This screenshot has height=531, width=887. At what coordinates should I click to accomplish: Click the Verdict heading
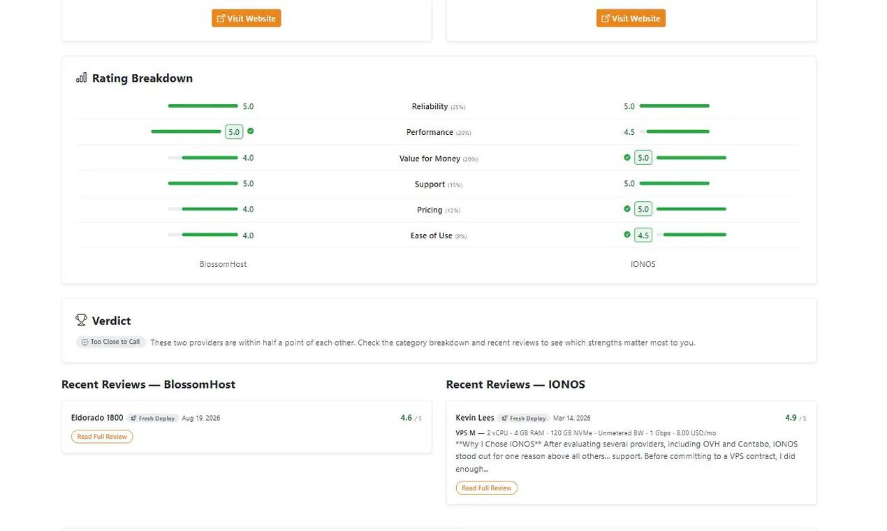[112, 321]
